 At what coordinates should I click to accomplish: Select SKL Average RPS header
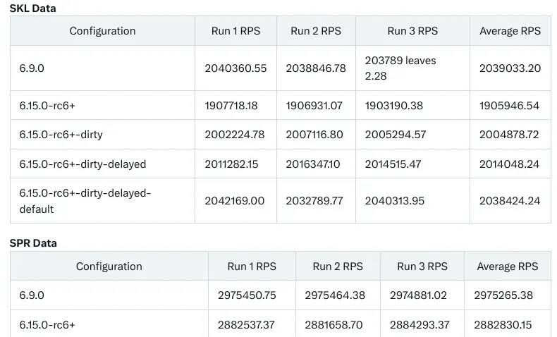point(510,31)
